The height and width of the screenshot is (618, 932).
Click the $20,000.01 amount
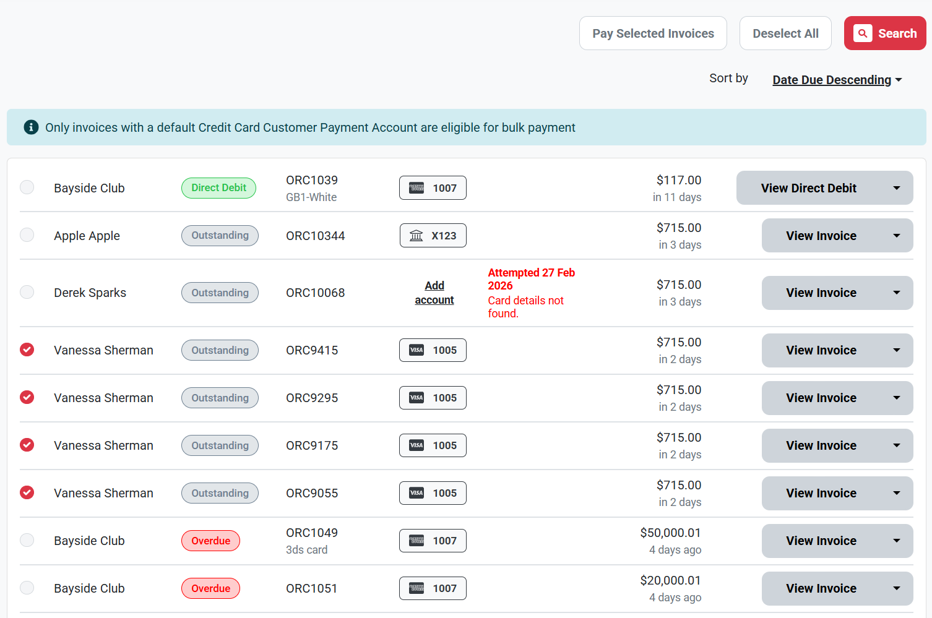click(x=670, y=580)
